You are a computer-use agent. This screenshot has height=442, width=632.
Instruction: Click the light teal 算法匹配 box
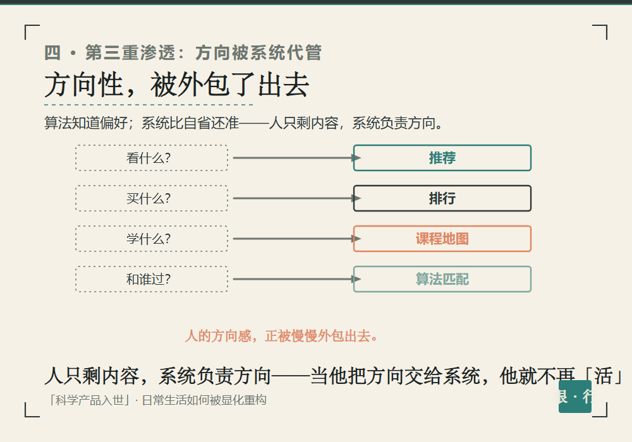click(442, 279)
